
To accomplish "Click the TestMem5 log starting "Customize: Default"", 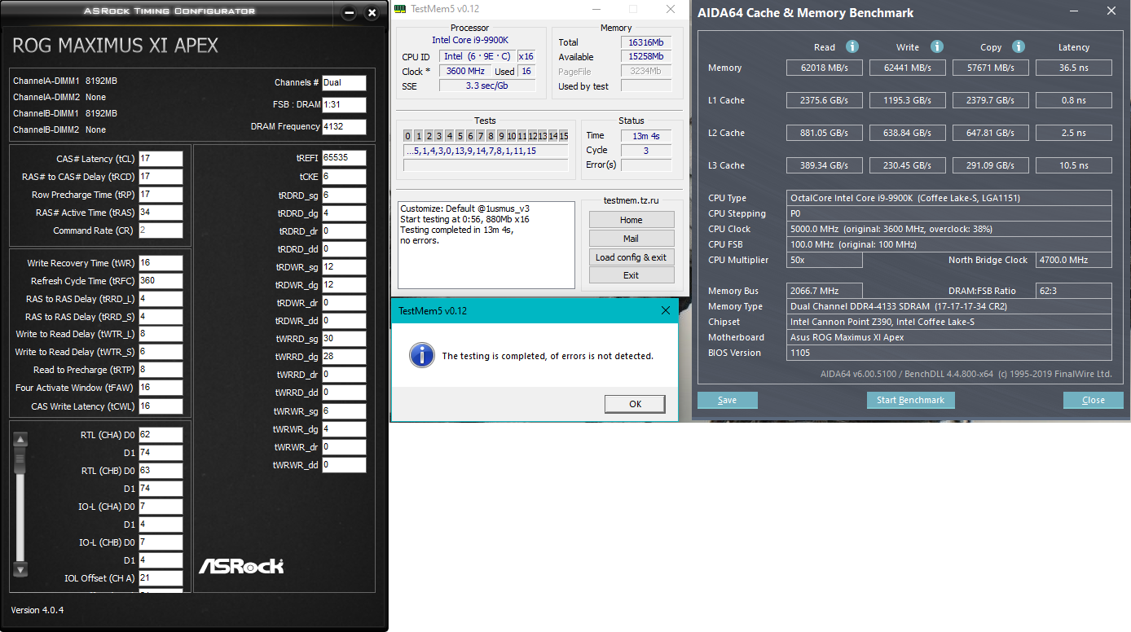I will [x=486, y=245].
